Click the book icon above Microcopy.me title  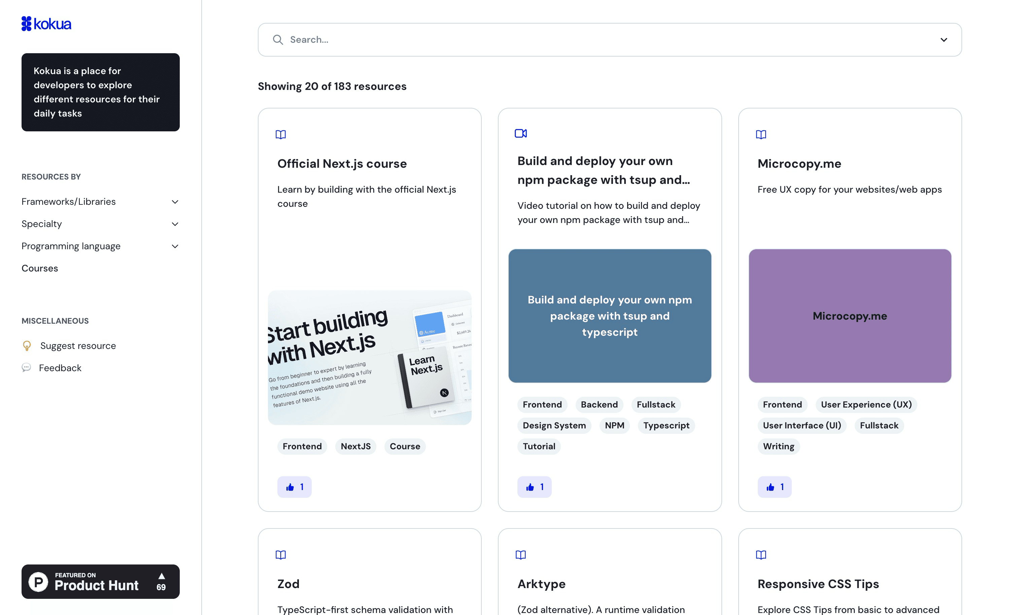click(760, 135)
